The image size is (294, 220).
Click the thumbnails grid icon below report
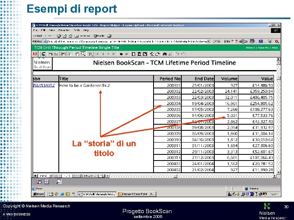click(x=47, y=181)
